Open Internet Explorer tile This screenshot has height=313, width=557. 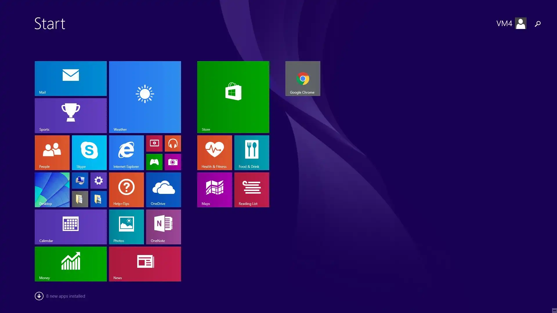coord(126,152)
